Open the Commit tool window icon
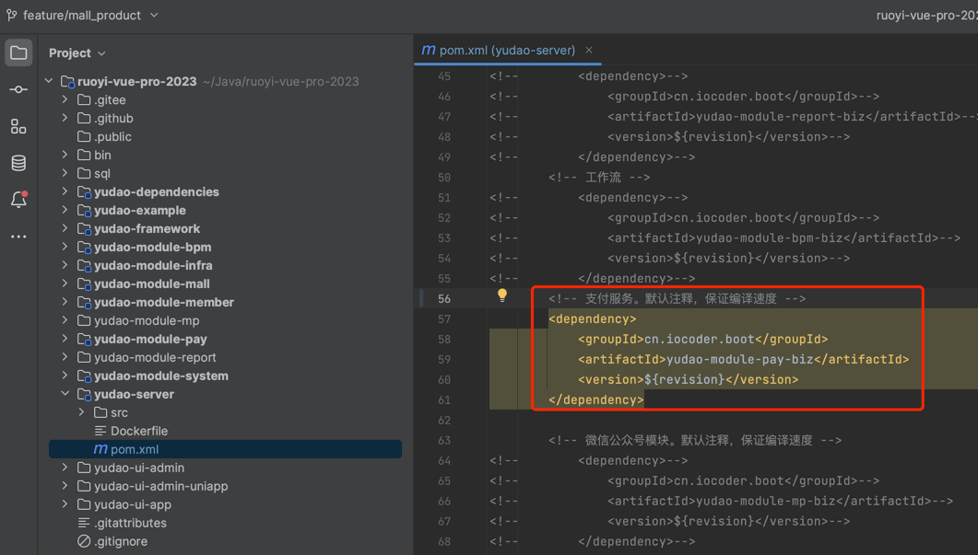Image resolution: width=978 pixels, height=555 pixels. point(18,89)
